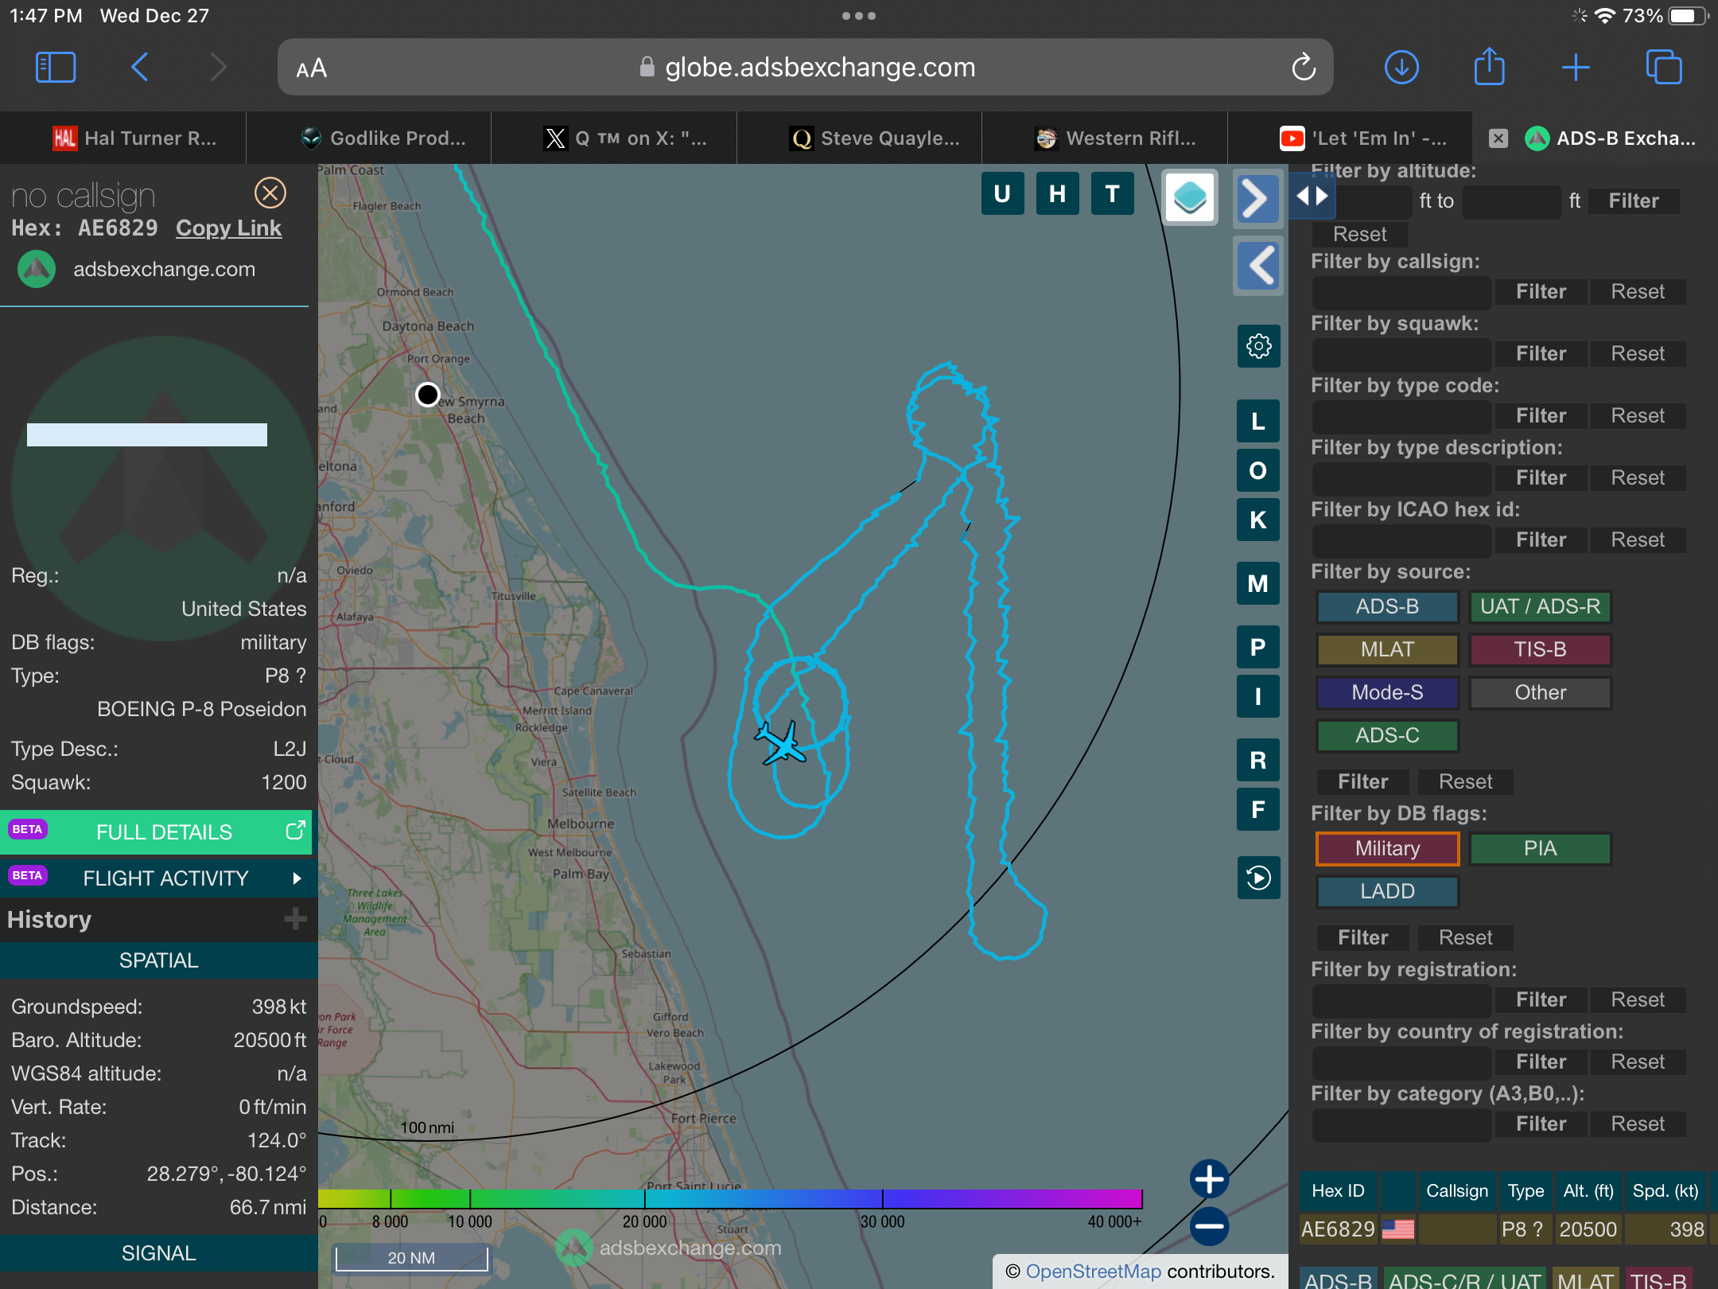Filter source by ADS-C
Viewport: 1718px width, 1289px height.
(x=1387, y=735)
